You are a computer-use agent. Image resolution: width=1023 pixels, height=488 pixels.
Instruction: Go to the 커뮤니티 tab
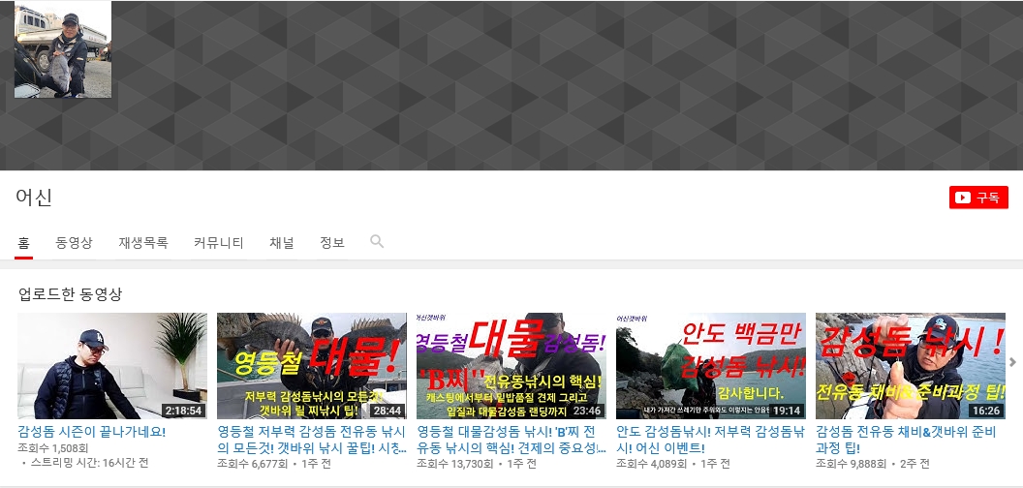219,243
